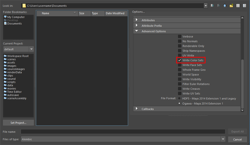The height and width of the screenshot is (145, 250).
Task: Enable Filter Euler Rotations checkbox
Action: tap(179, 84)
